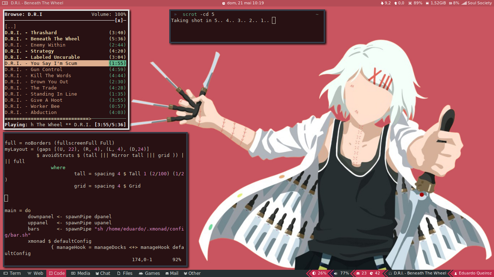Go to the Games workspace
This screenshot has width=494, height=277.
click(149, 273)
